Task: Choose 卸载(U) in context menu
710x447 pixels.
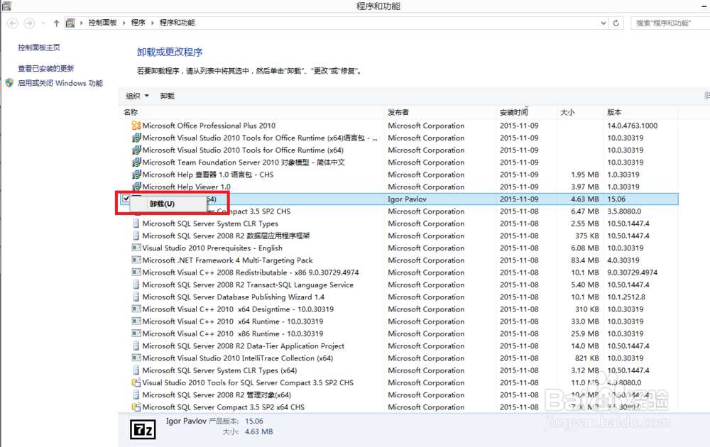Action: click(162, 204)
